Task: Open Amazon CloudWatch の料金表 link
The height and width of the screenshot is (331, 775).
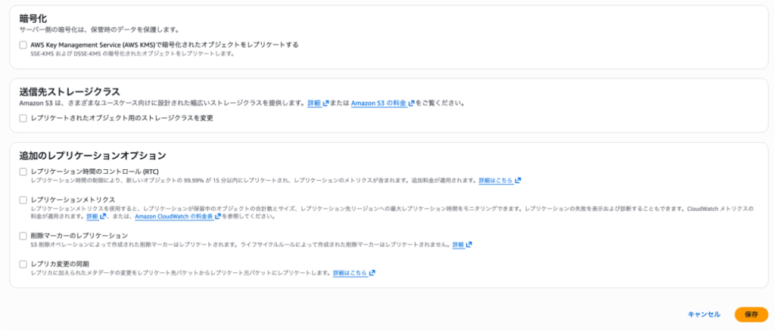Action: [174, 217]
